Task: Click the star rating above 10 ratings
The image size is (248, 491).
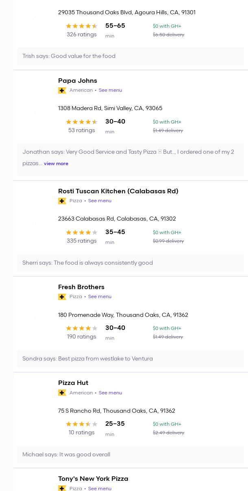Action: pos(81,424)
